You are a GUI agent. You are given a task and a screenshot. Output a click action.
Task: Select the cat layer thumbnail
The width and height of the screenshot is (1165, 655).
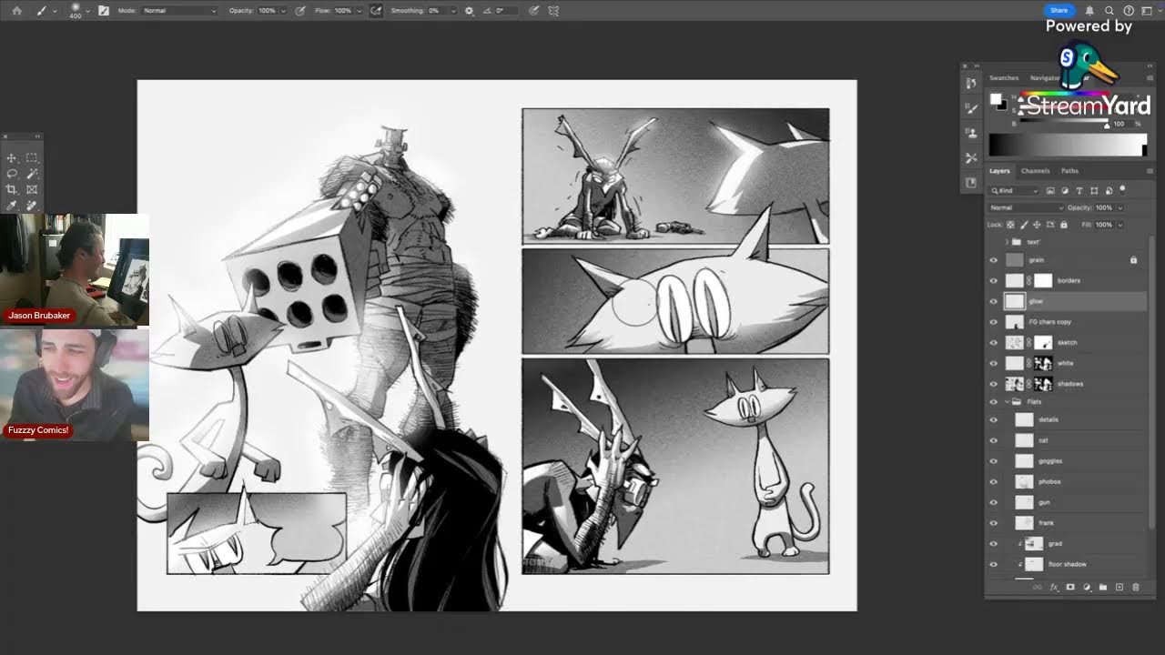click(1024, 440)
